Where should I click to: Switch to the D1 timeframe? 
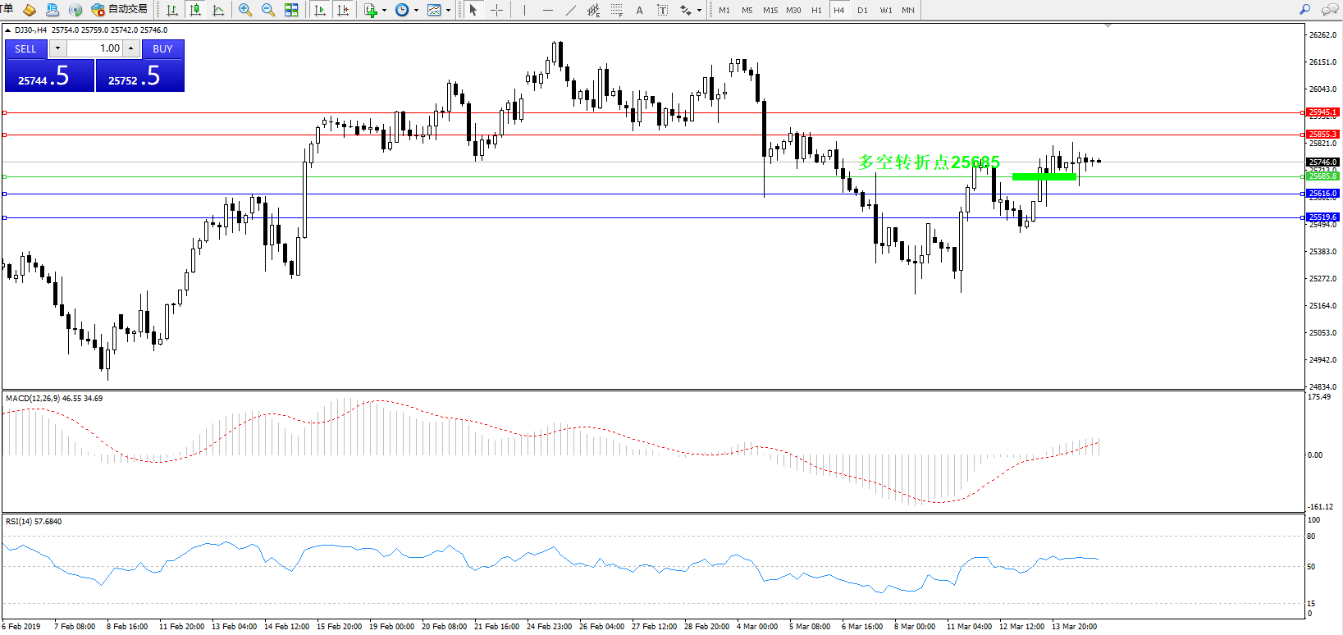coord(862,10)
